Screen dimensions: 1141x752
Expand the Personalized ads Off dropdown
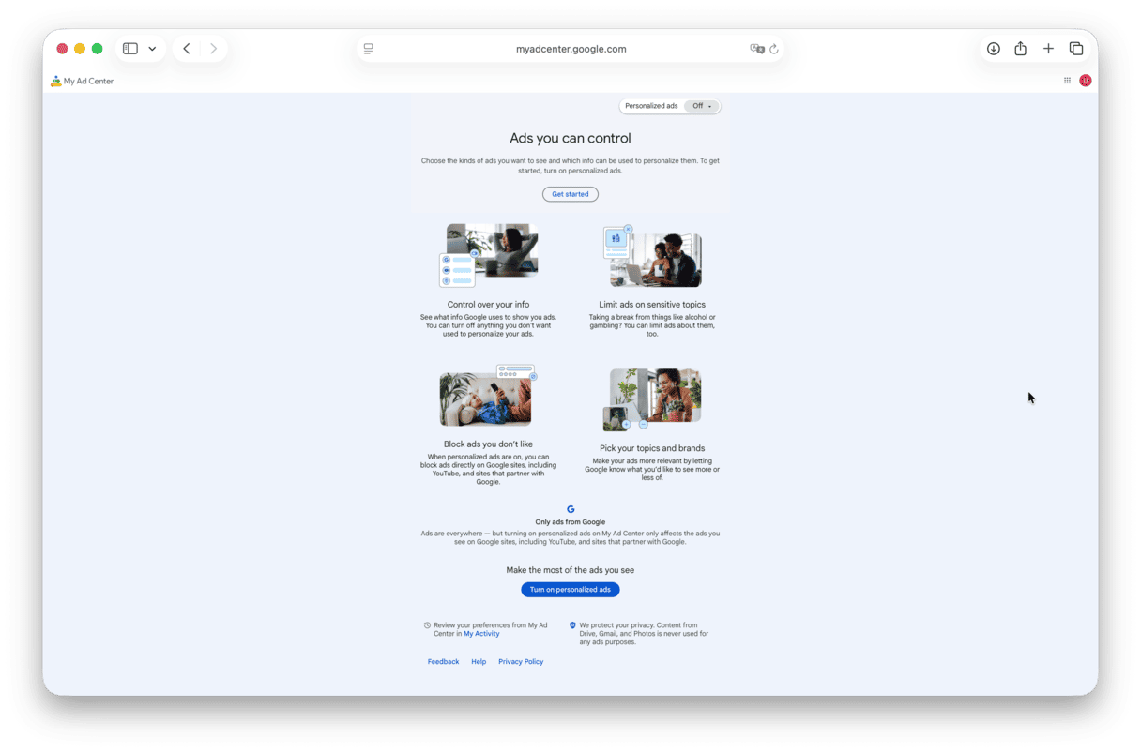click(702, 106)
